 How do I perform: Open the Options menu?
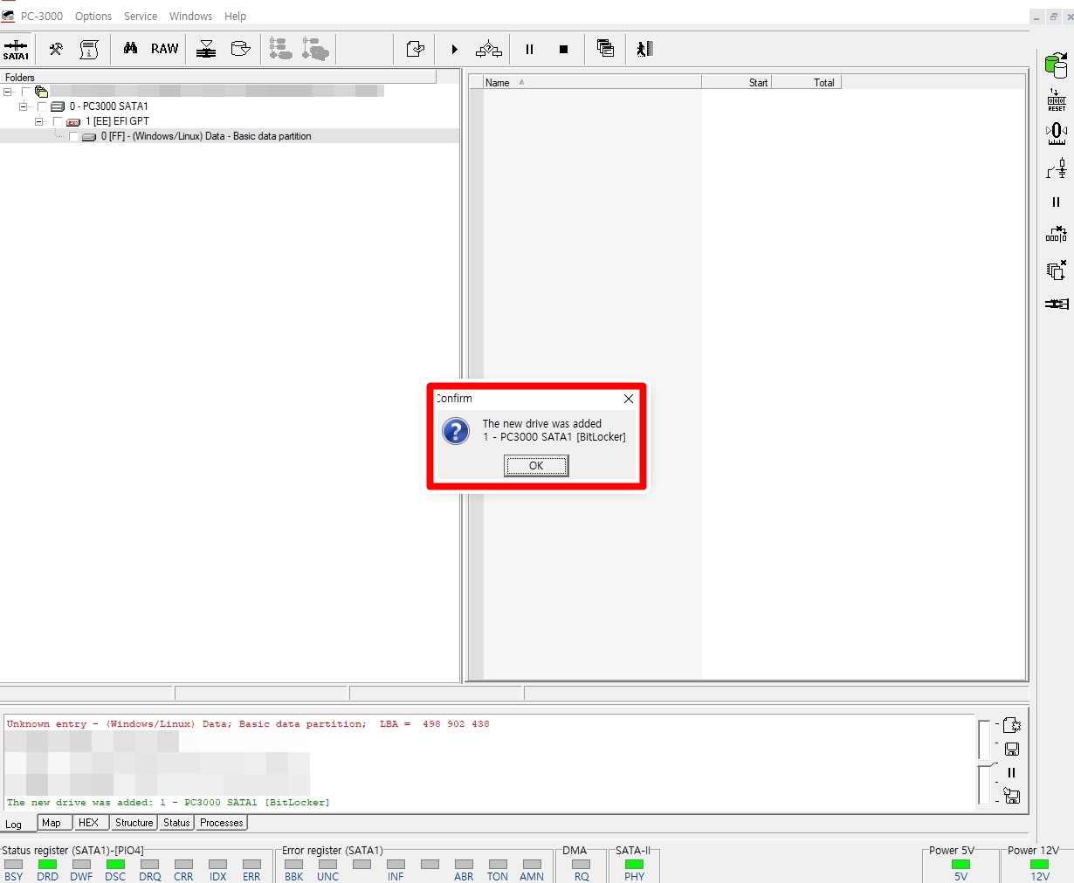tap(93, 16)
